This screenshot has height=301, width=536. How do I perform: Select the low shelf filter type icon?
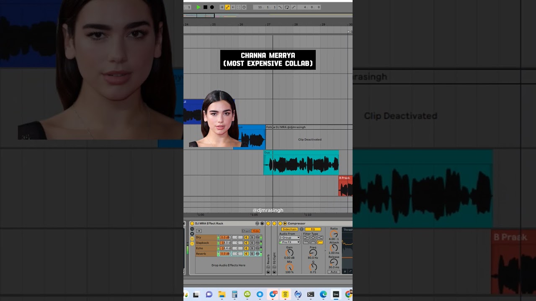[306, 237]
